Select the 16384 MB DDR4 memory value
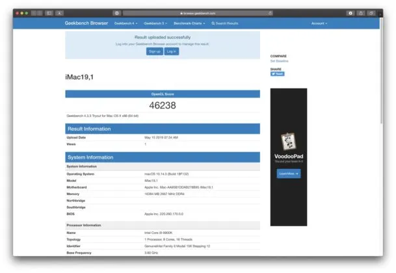 pyautogui.click(x=165, y=194)
